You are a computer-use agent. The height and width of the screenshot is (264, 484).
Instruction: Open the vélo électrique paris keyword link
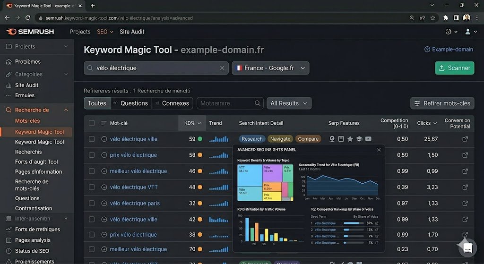tap(135, 203)
